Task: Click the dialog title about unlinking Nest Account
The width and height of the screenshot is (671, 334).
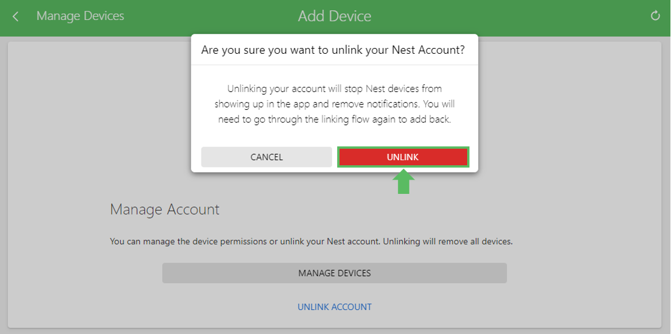Action: tap(333, 50)
